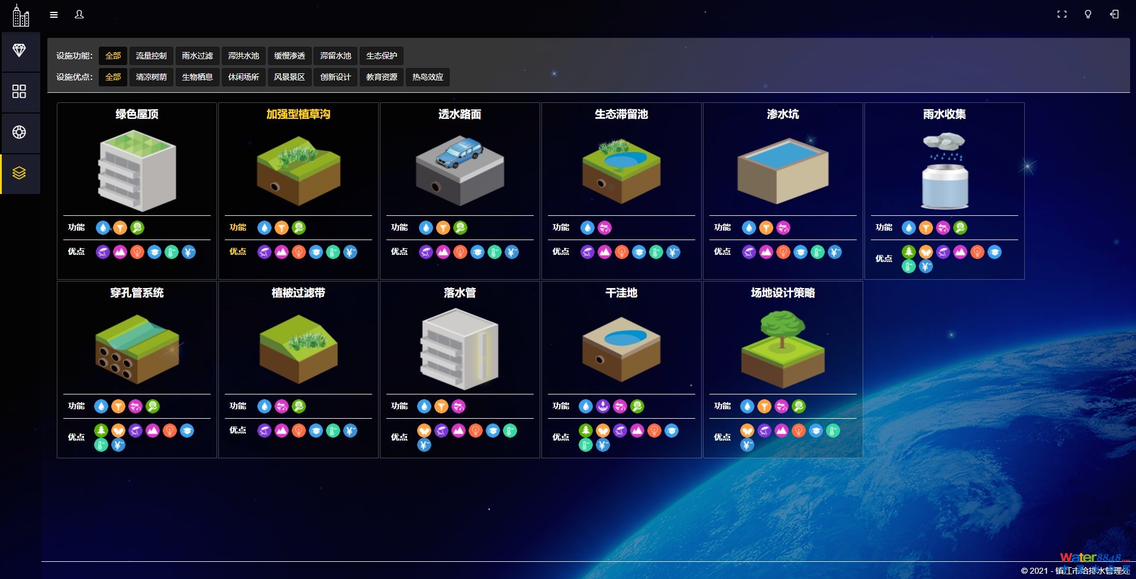Open the 绿色屋顶 building thumbnail
This screenshot has height=579, width=1136.
click(x=137, y=170)
